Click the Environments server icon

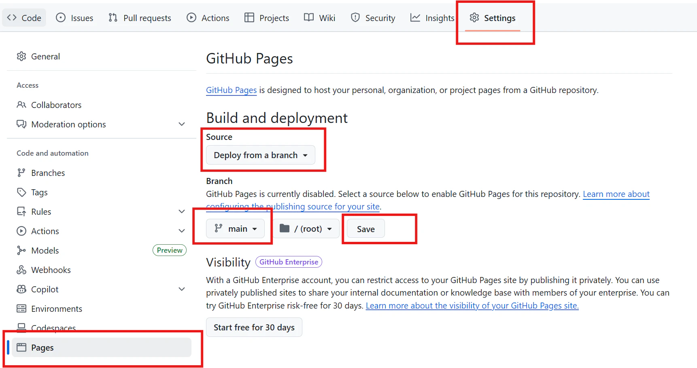[21, 309]
